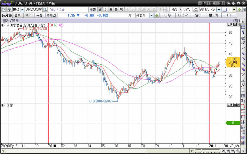Screen dimensions: 247x154
Task: Select the horizontal line pencil tool
Action: tap(243, 54)
